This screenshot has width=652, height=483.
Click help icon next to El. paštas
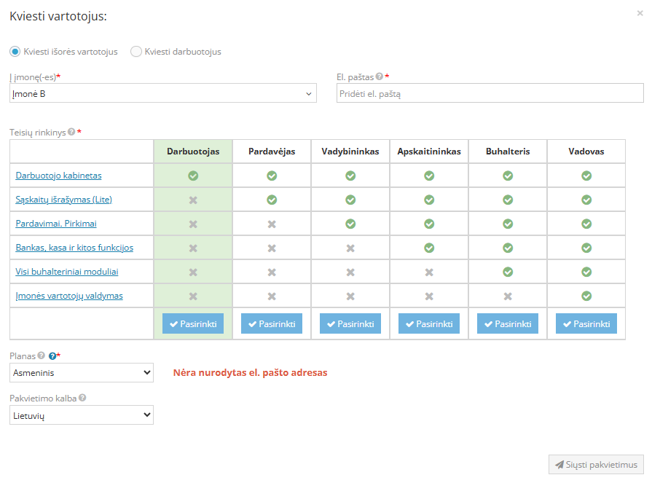click(x=380, y=76)
